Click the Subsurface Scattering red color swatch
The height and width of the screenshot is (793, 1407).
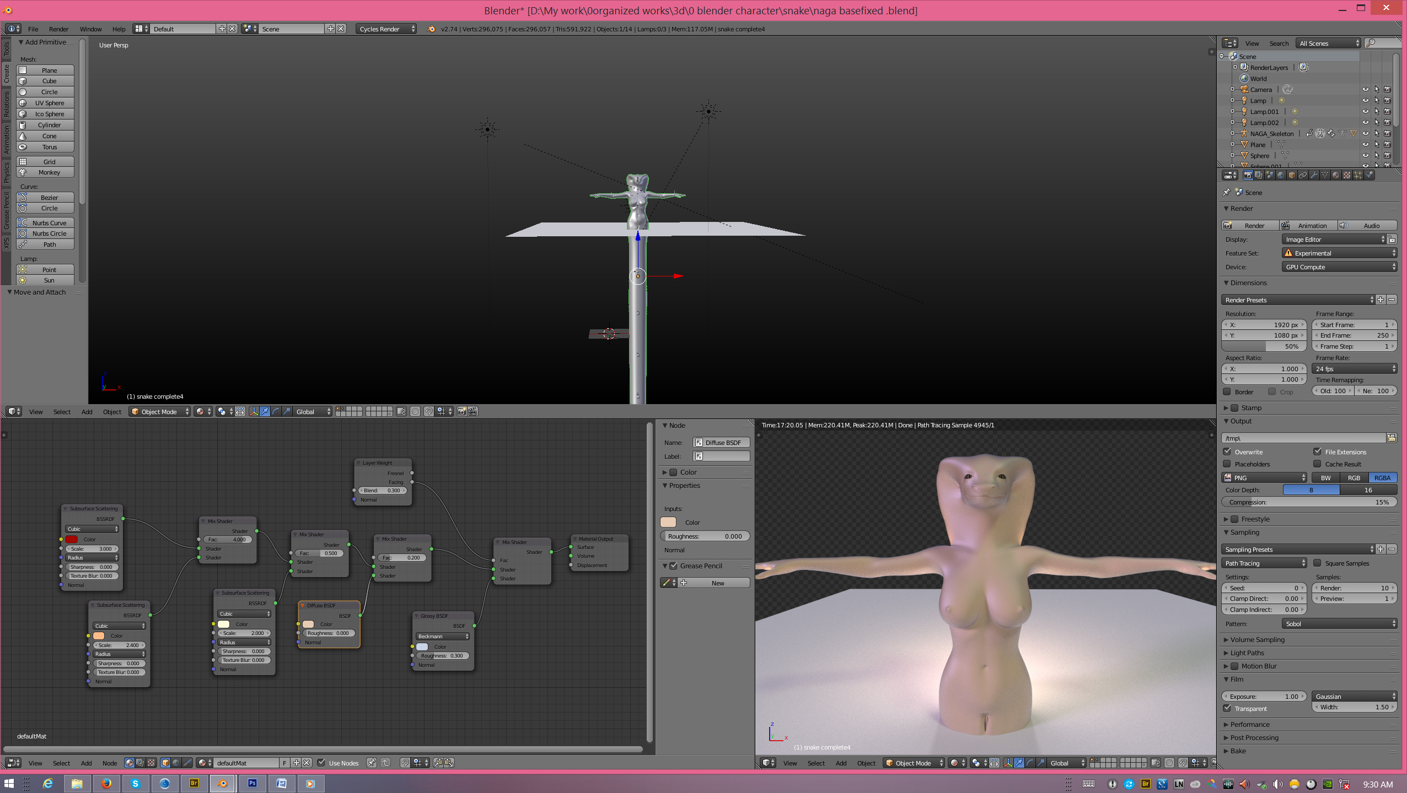point(72,539)
